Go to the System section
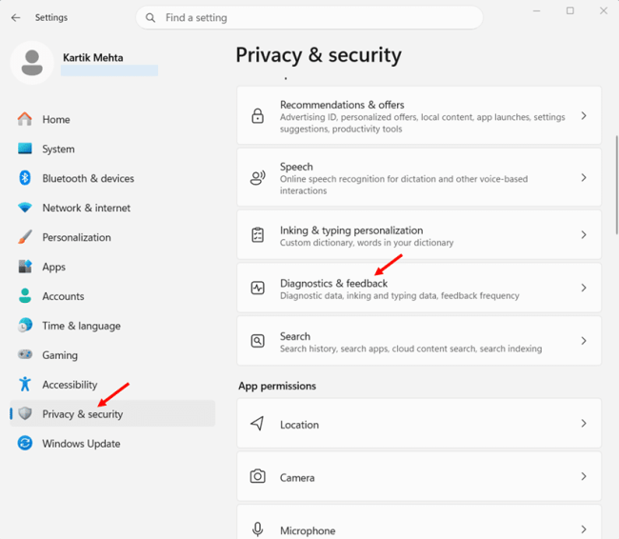Viewport: 619px width, 539px height. tap(58, 149)
